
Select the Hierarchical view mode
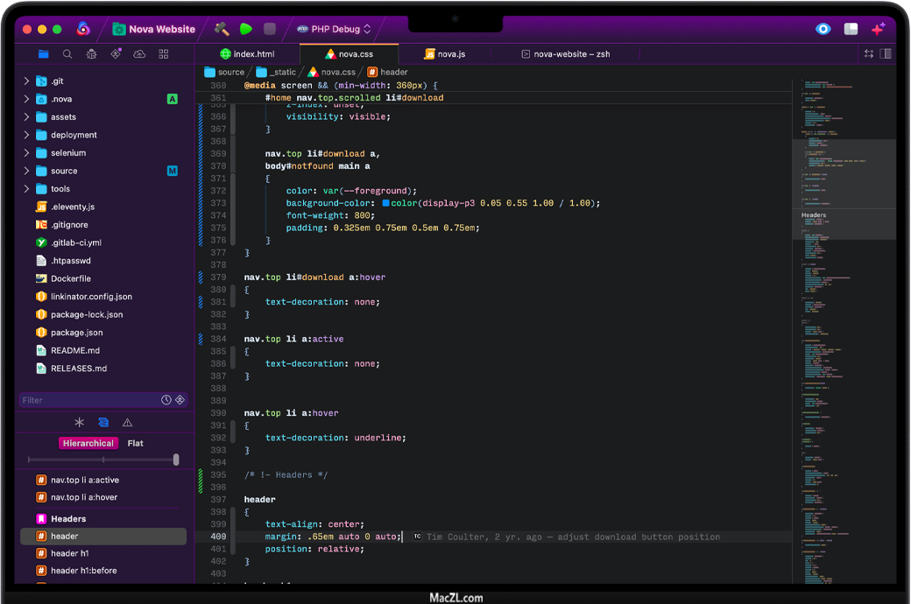pos(88,443)
